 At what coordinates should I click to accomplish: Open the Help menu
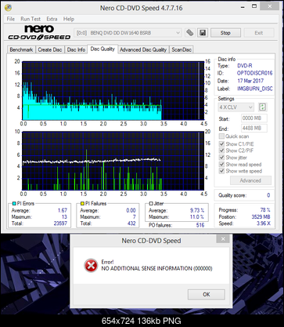(x=69, y=19)
